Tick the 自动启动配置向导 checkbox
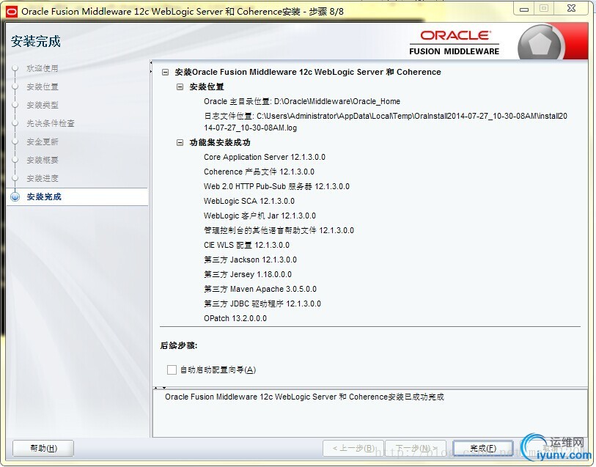This screenshot has height=467, width=596. [172, 369]
